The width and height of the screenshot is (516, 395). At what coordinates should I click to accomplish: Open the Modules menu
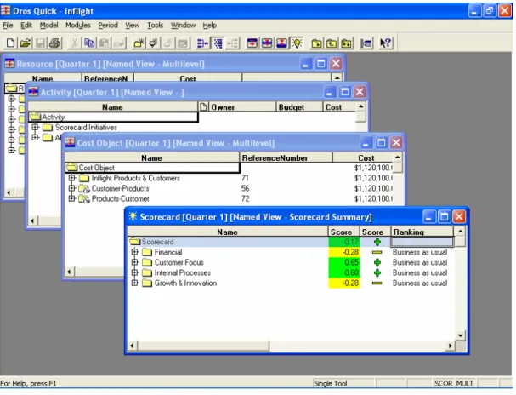tap(78, 25)
